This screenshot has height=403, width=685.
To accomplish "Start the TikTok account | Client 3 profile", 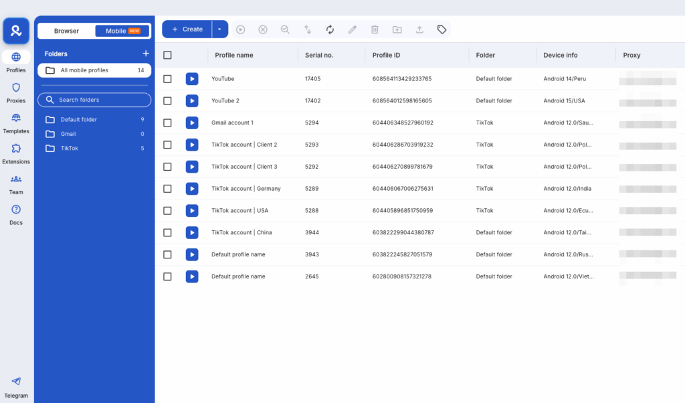I will (x=192, y=167).
